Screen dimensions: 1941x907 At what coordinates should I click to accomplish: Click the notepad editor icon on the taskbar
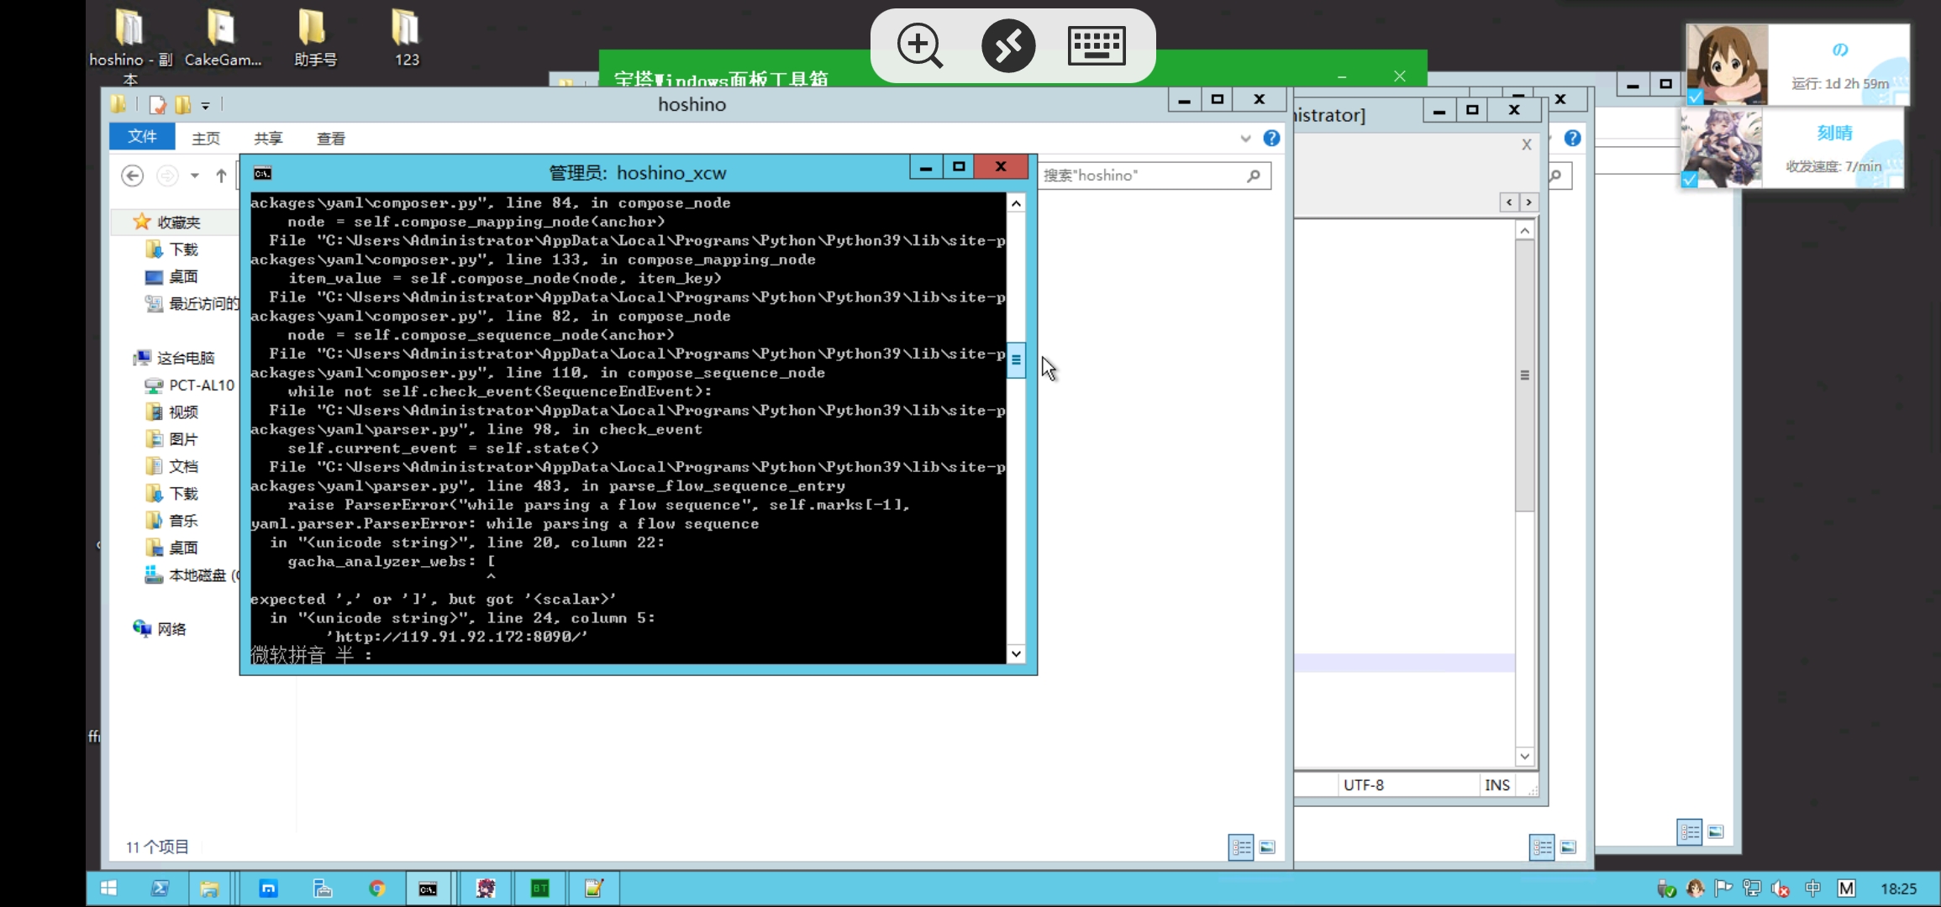pos(594,889)
